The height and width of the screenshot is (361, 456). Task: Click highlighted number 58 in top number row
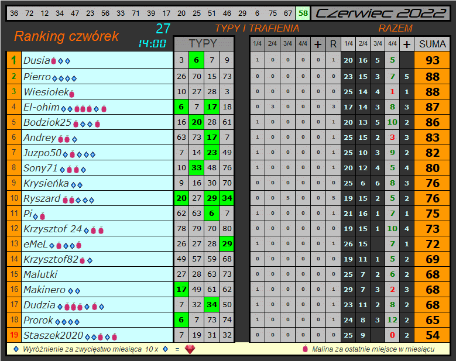pyautogui.click(x=303, y=13)
